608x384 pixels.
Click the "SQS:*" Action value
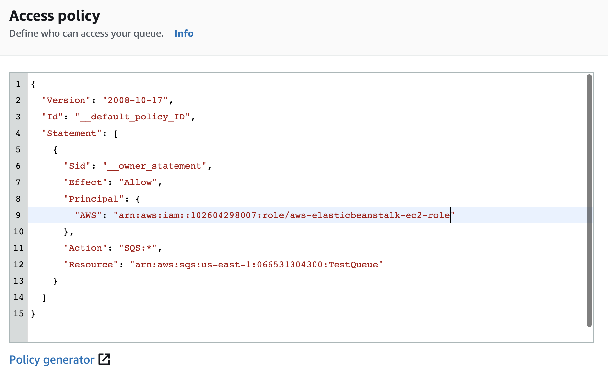point(138,248)
